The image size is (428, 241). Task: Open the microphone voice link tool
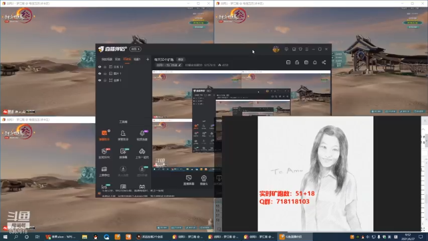pyautogui.click(x=142, y=135)
